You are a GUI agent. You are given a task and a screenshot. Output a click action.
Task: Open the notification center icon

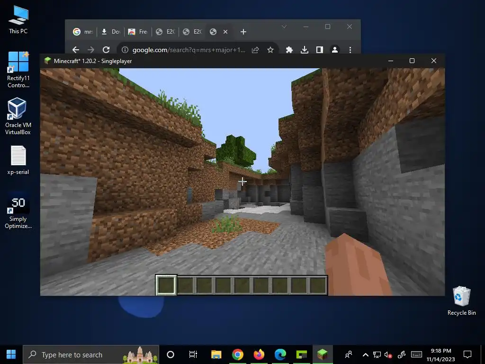pos(467,355)
